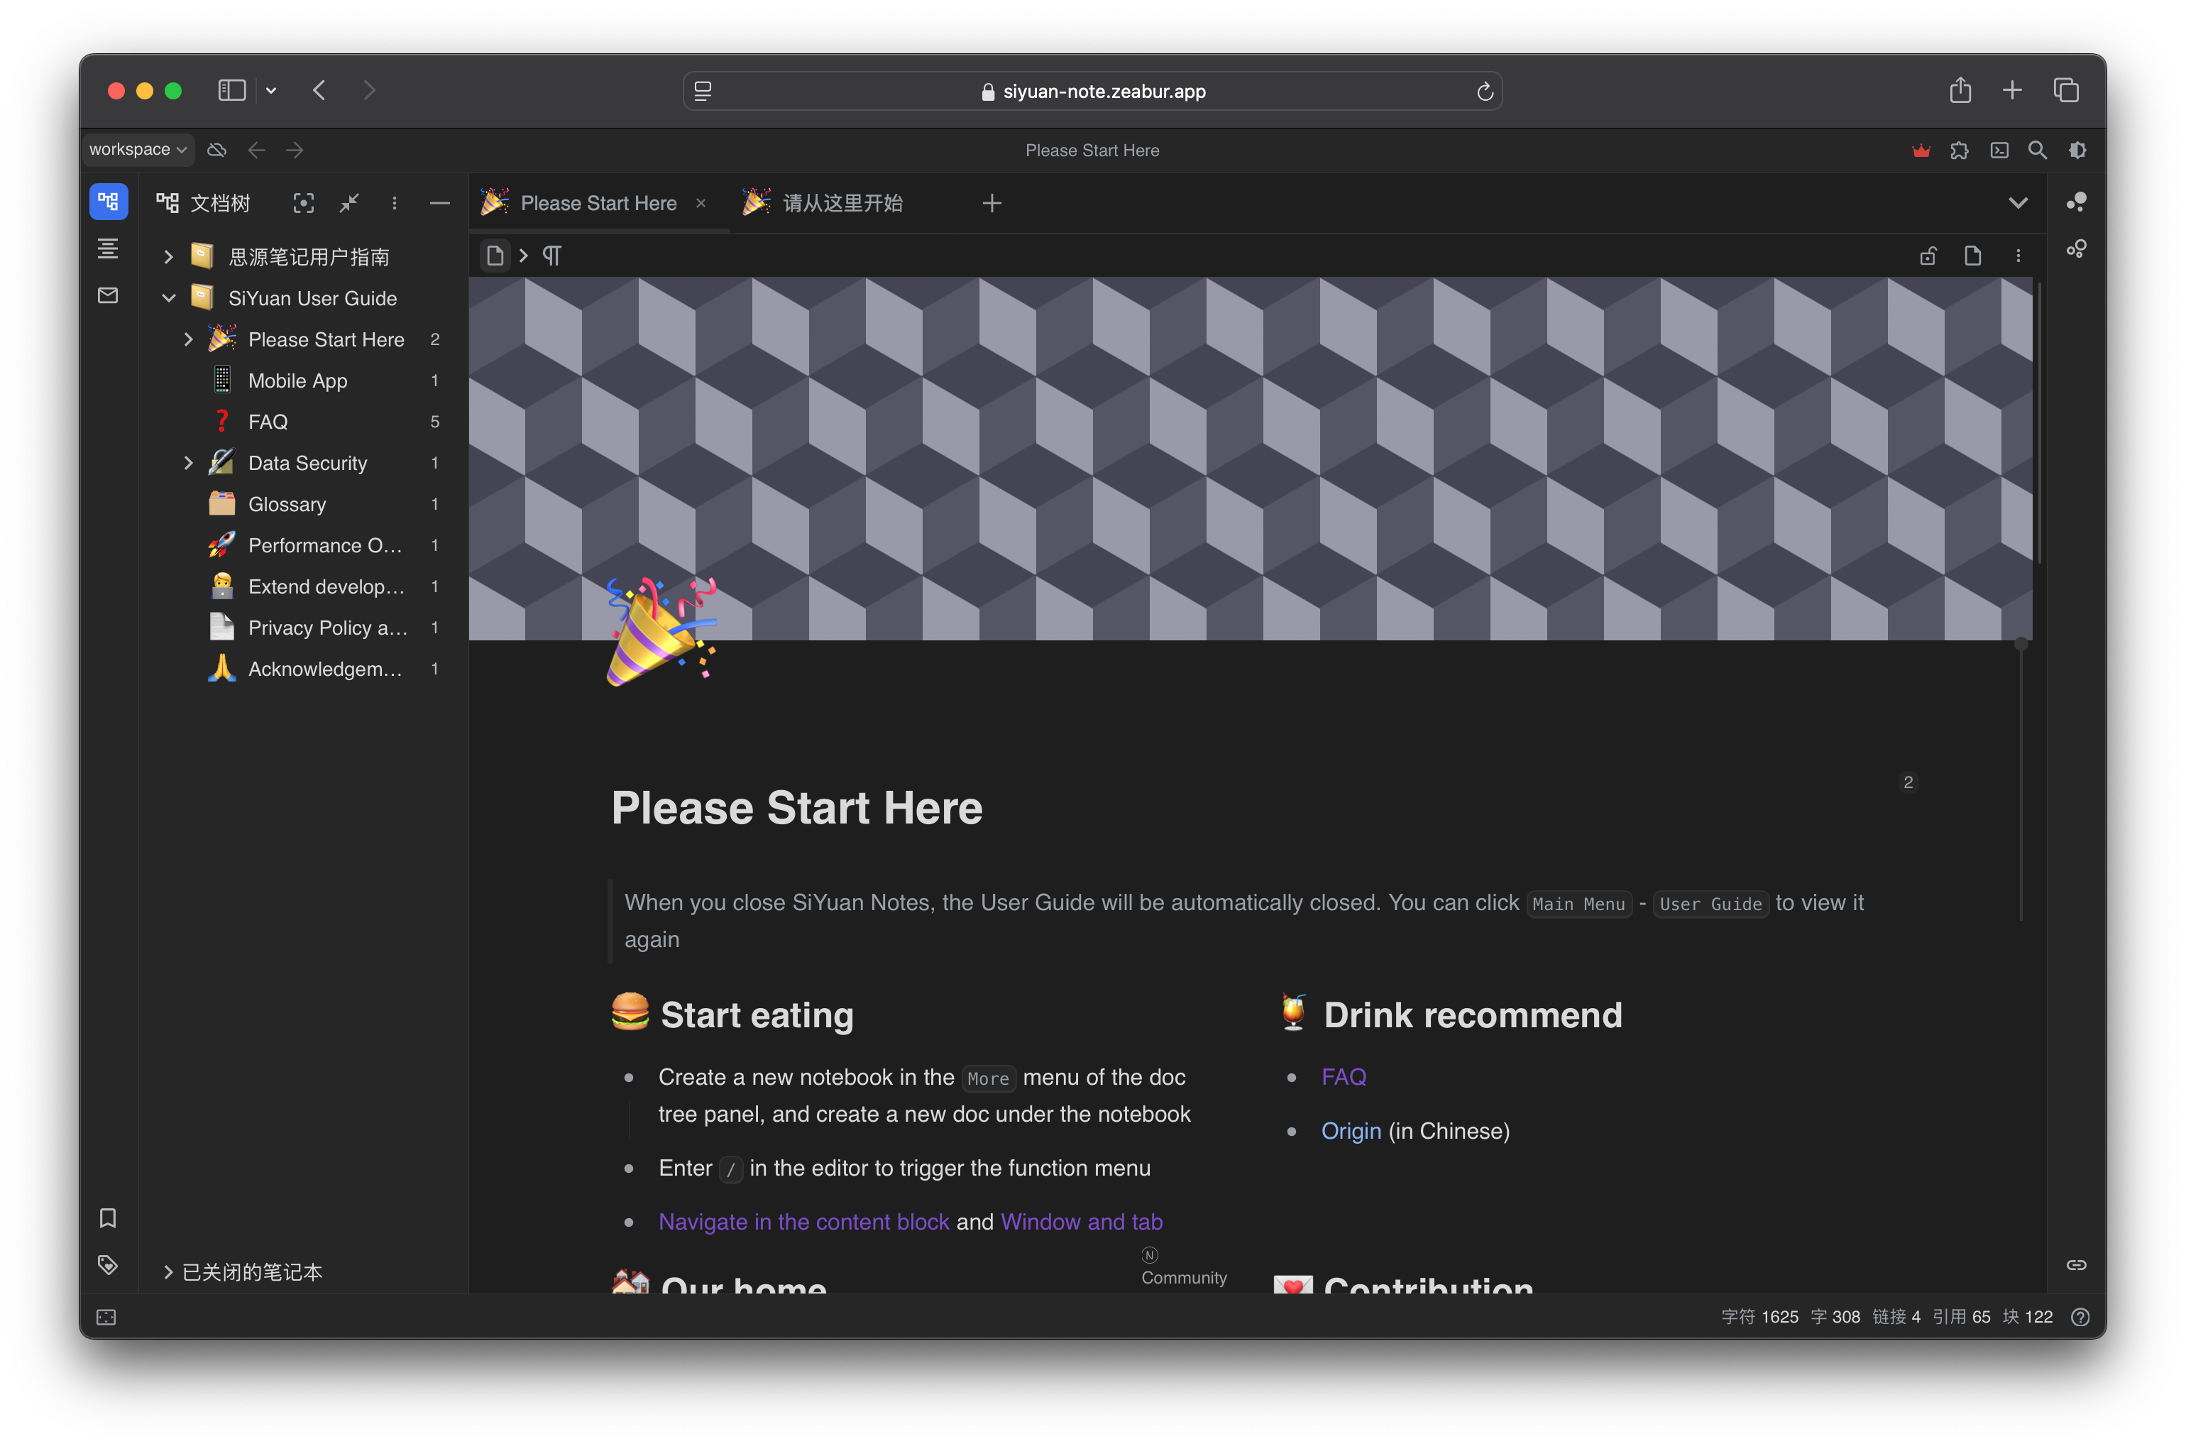Click the Window and tab link
2186x1444 pixels.
click(1080, 1221)
